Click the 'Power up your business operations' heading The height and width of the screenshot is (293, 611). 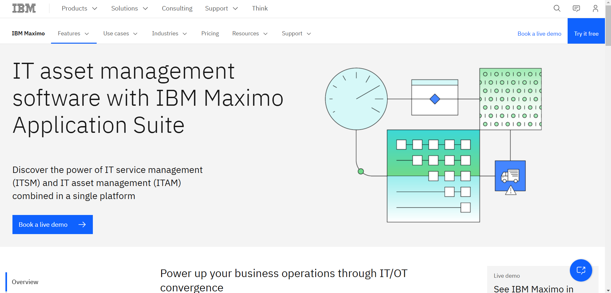point(284,280)
